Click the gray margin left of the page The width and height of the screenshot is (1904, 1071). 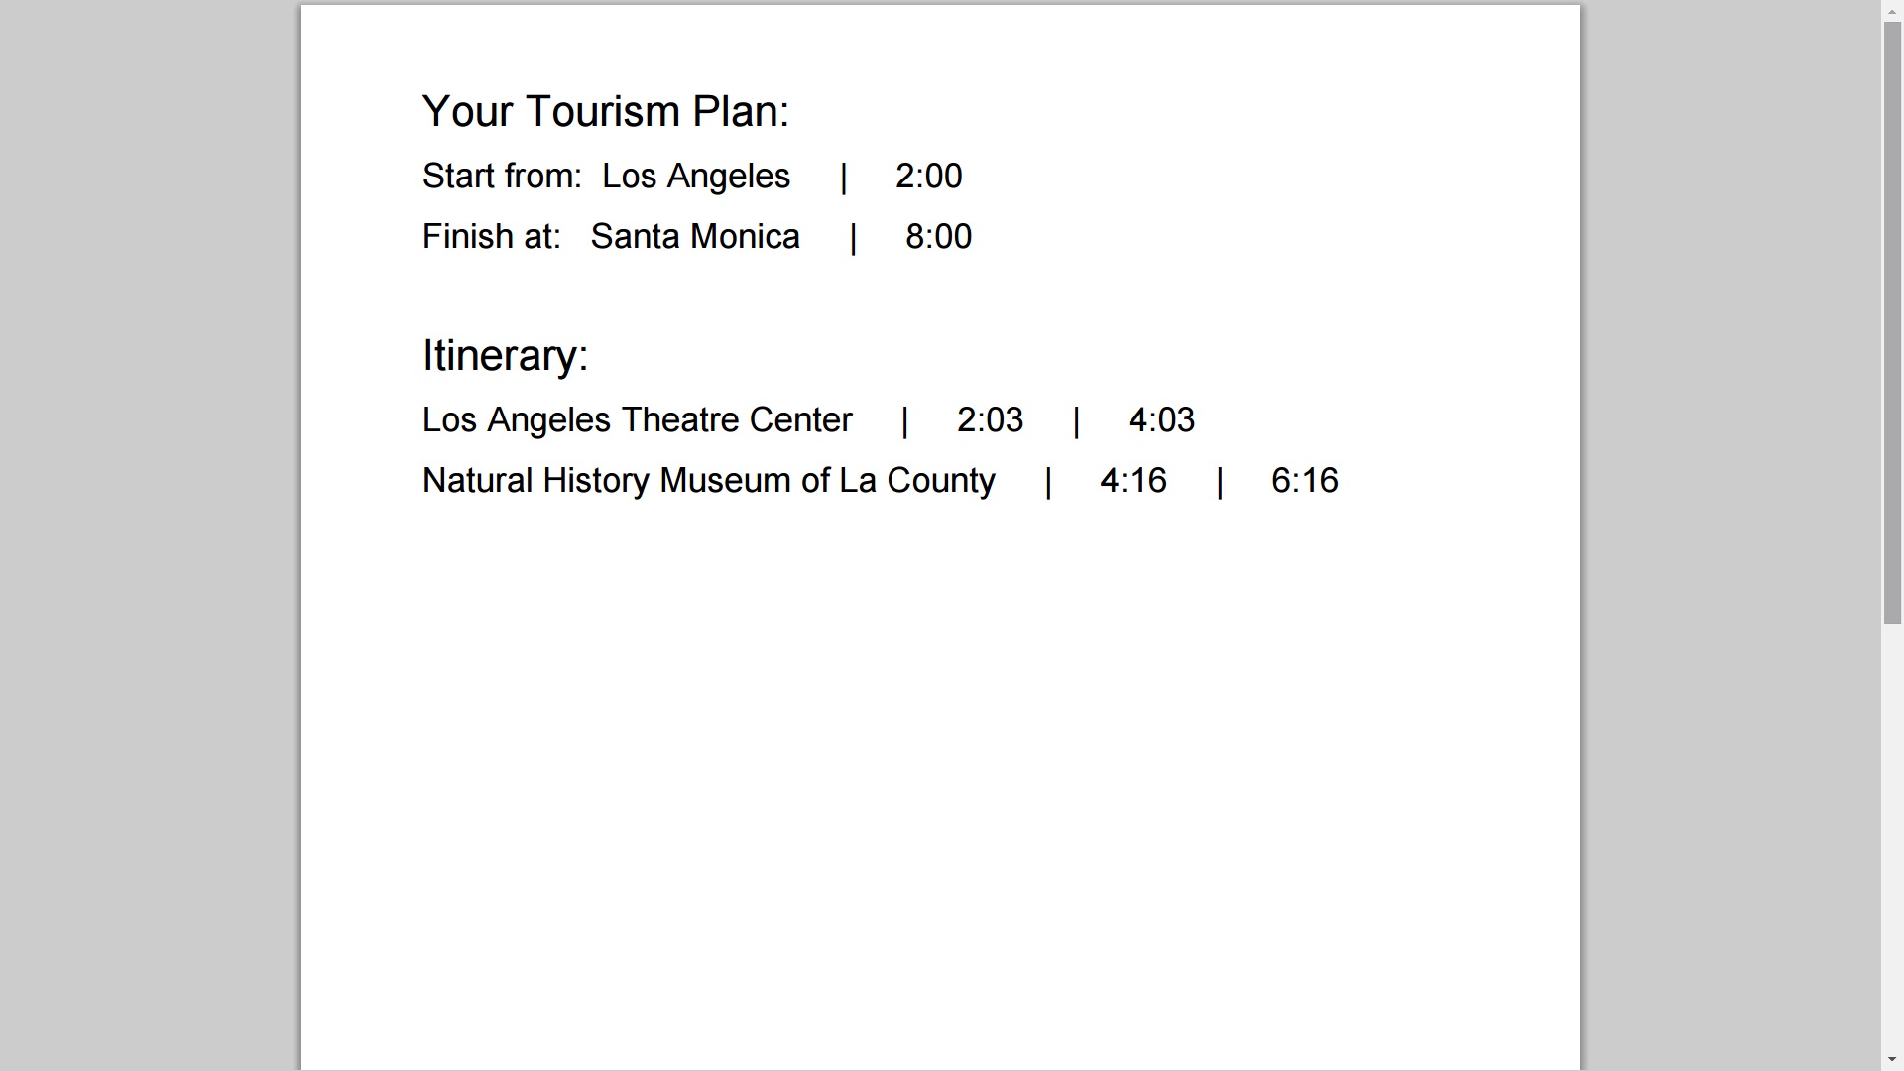149,535
